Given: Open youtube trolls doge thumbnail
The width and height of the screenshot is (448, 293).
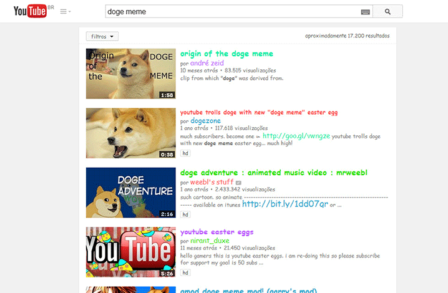Looking at the screenshot, I should click(x=131, y=133).
